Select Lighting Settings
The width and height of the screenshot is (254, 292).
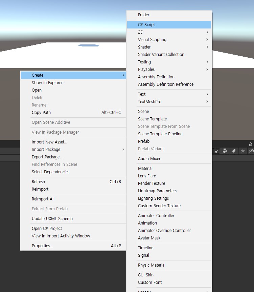click(169, 198)
